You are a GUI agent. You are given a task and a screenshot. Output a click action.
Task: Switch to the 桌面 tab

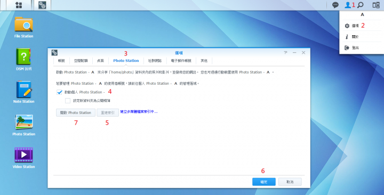[100, 61]
